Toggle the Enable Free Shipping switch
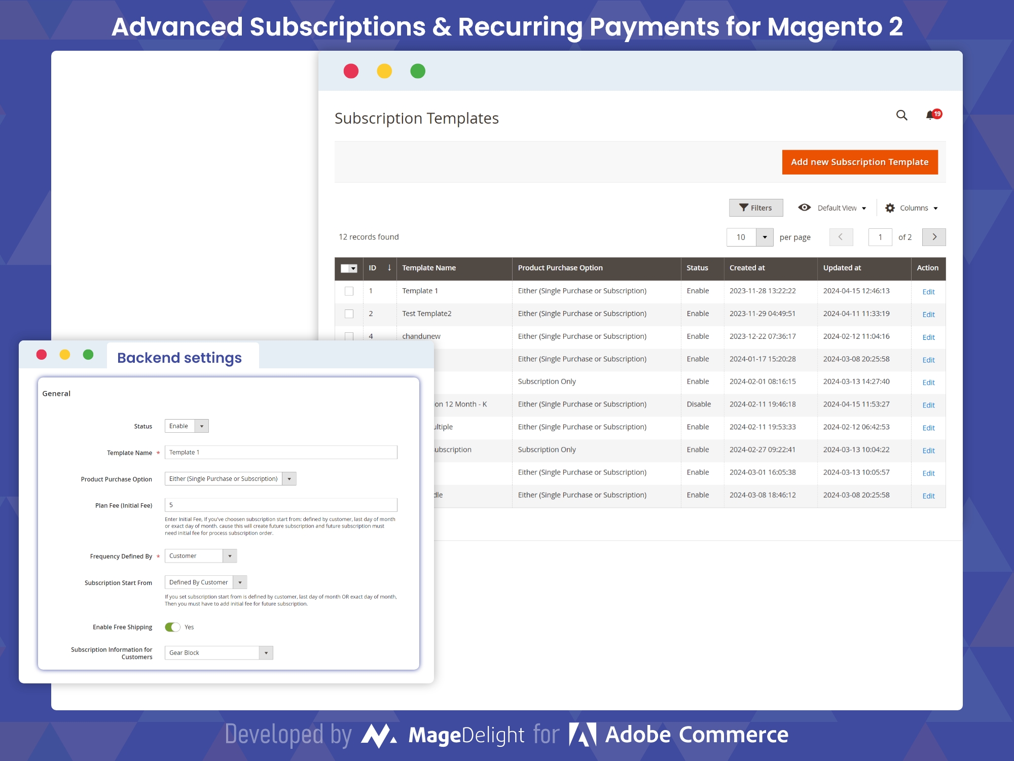 [x=172, y=628]
